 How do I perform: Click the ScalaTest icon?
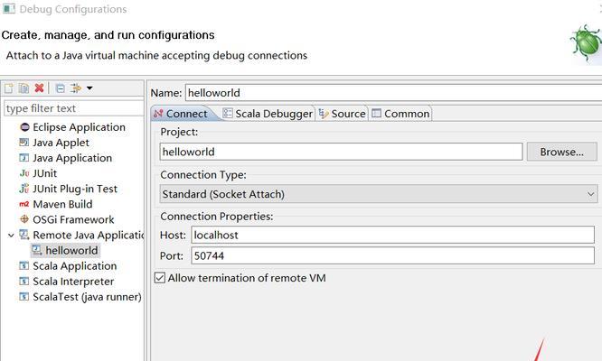coord(24,297)
